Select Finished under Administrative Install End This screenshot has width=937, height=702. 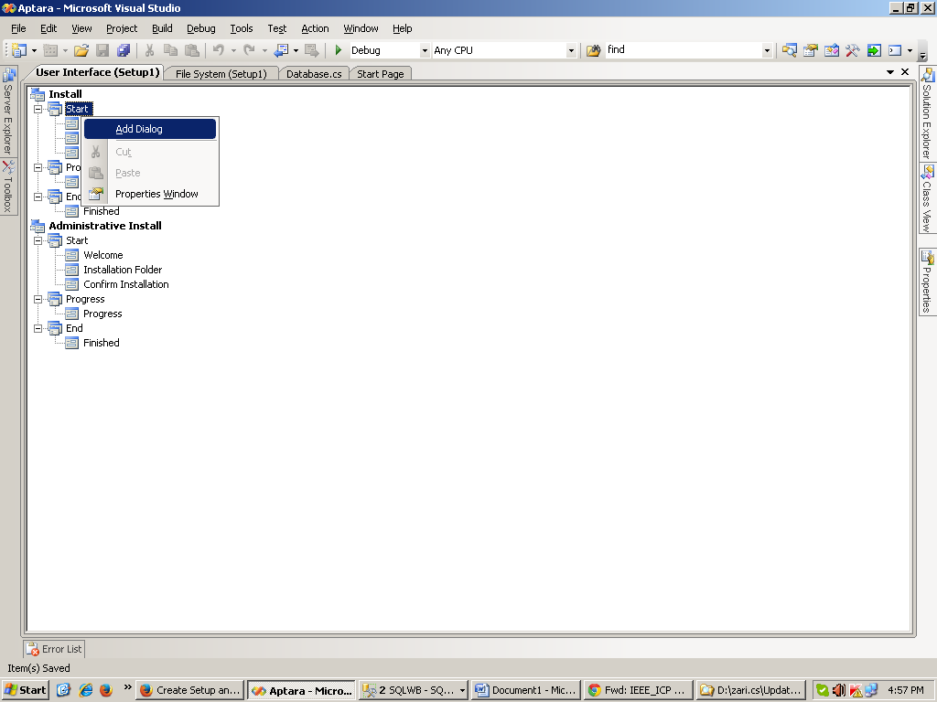(x=101, y=343)
